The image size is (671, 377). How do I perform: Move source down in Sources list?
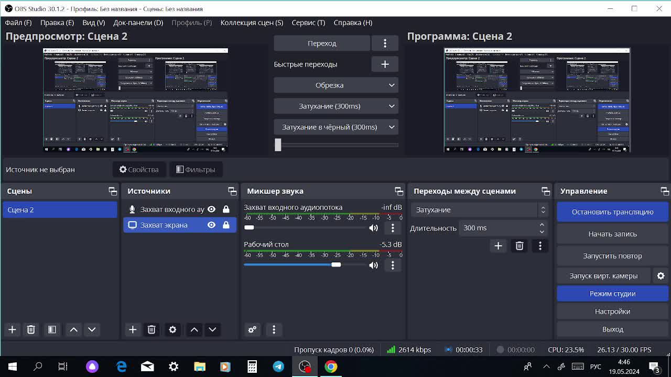(212, 329)
